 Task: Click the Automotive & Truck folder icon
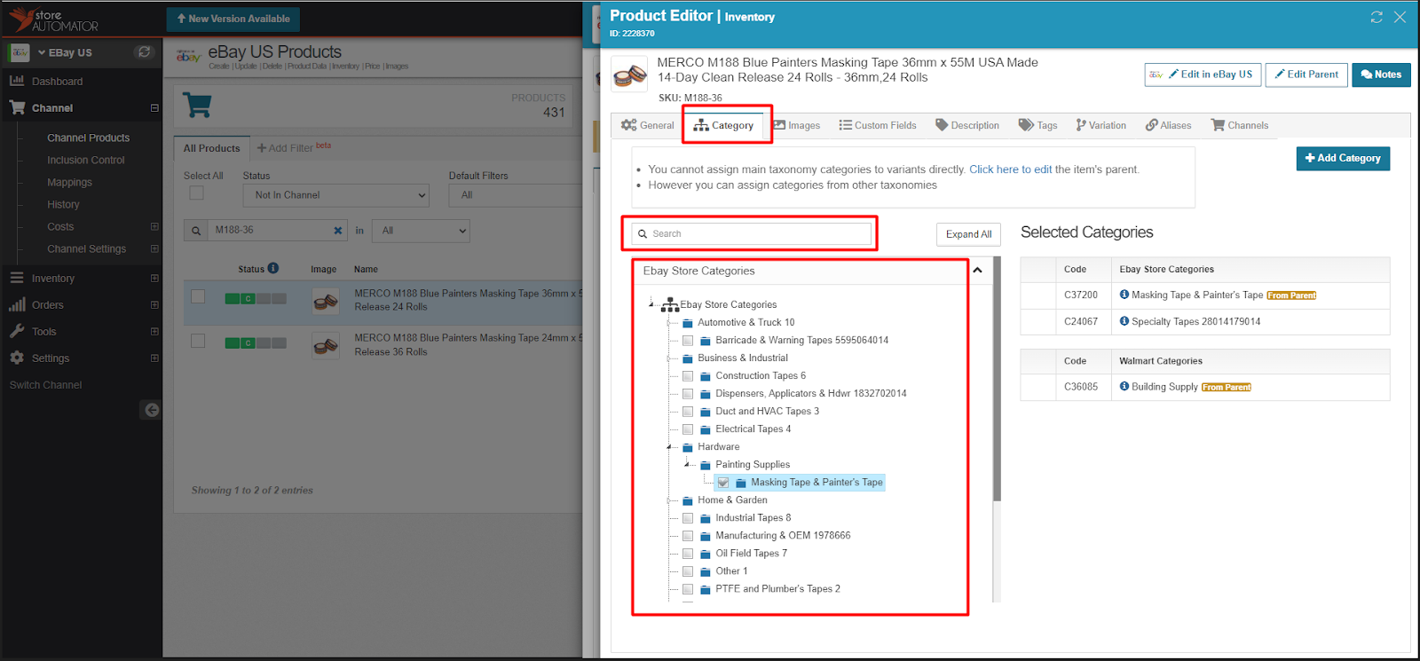pos(688,323)
